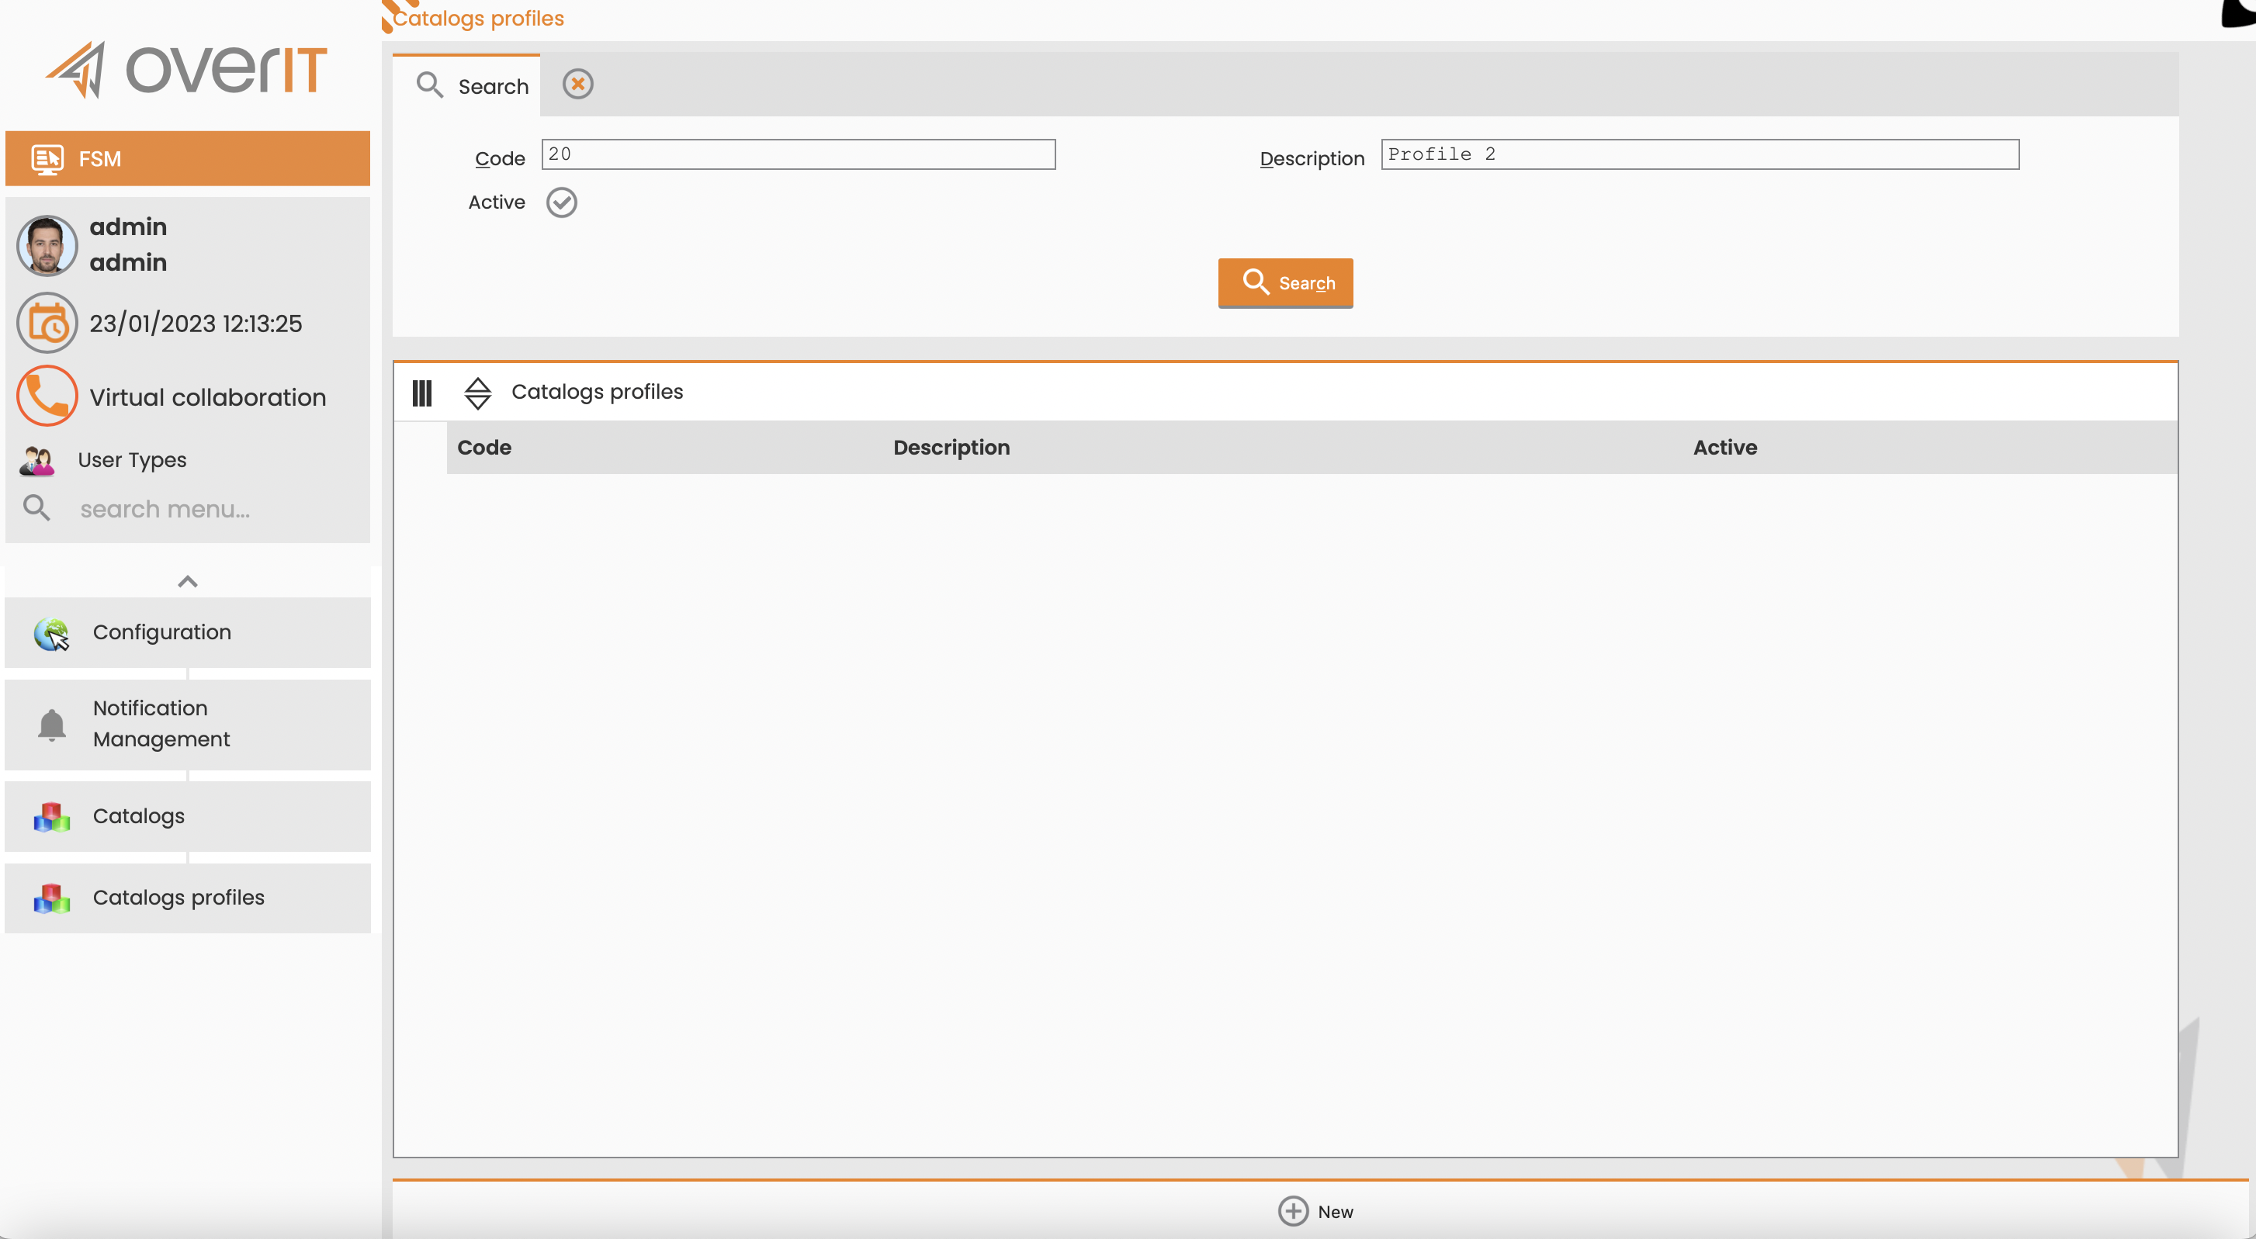Click the Catalogs profiles cubes icon
The height and width of the screenshot is (1239, 2256).
click(52, 898)
